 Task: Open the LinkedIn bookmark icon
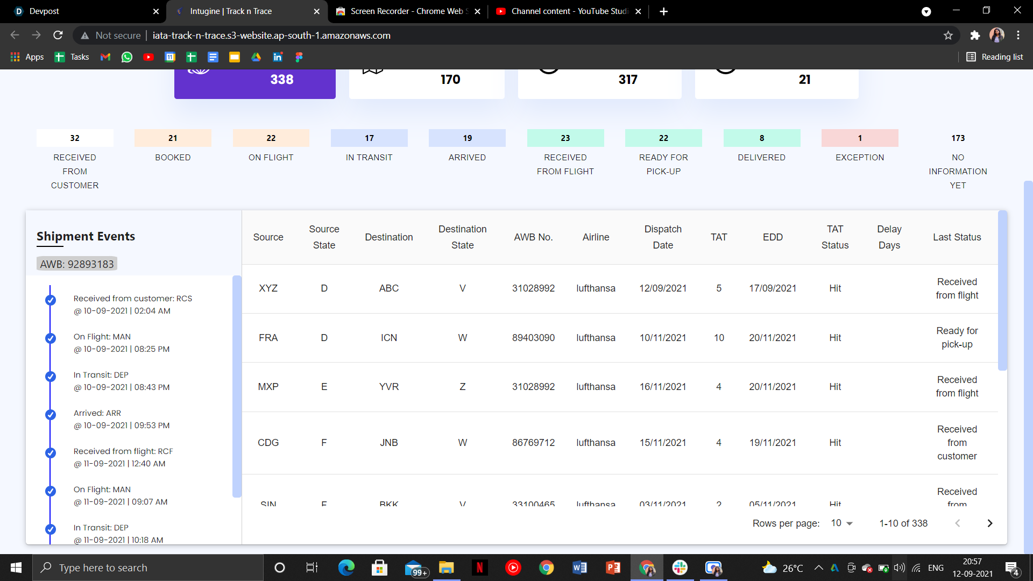pyautogui.click(x=278, y=57)
